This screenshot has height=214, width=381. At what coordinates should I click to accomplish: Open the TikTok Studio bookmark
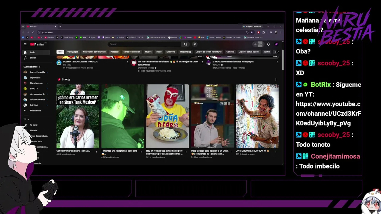67,37
